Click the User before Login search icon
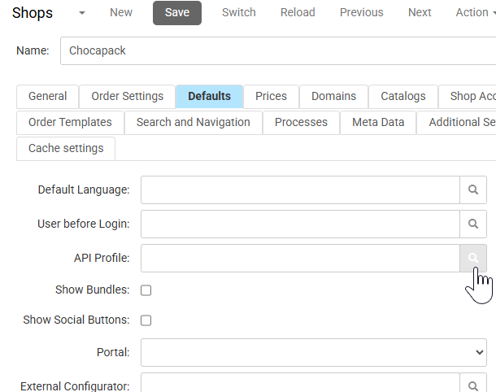 click(x=472, y=224)
